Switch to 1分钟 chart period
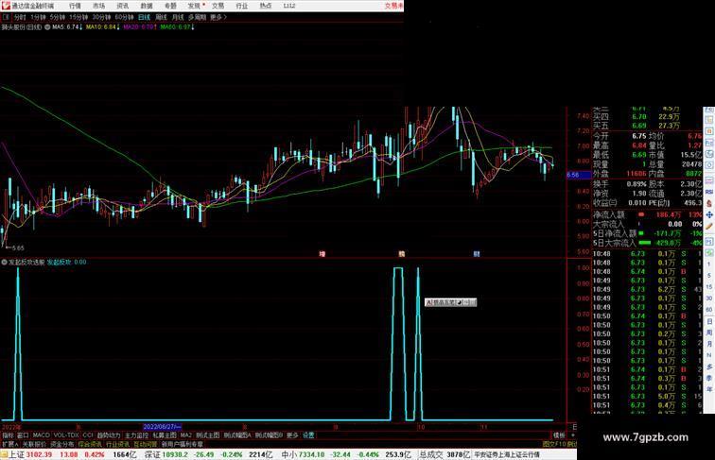 click(38, 17)
